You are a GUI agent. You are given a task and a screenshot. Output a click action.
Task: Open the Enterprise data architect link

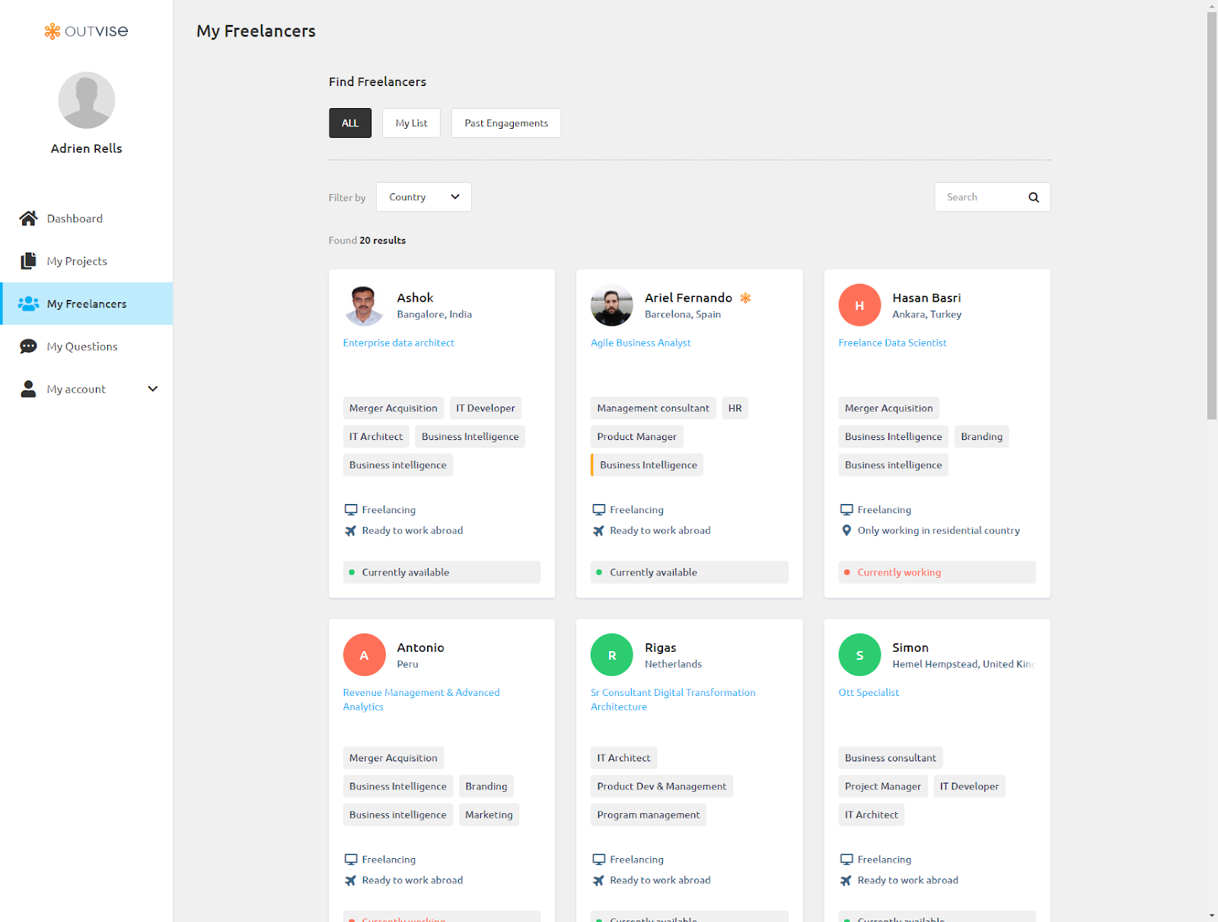398,343
